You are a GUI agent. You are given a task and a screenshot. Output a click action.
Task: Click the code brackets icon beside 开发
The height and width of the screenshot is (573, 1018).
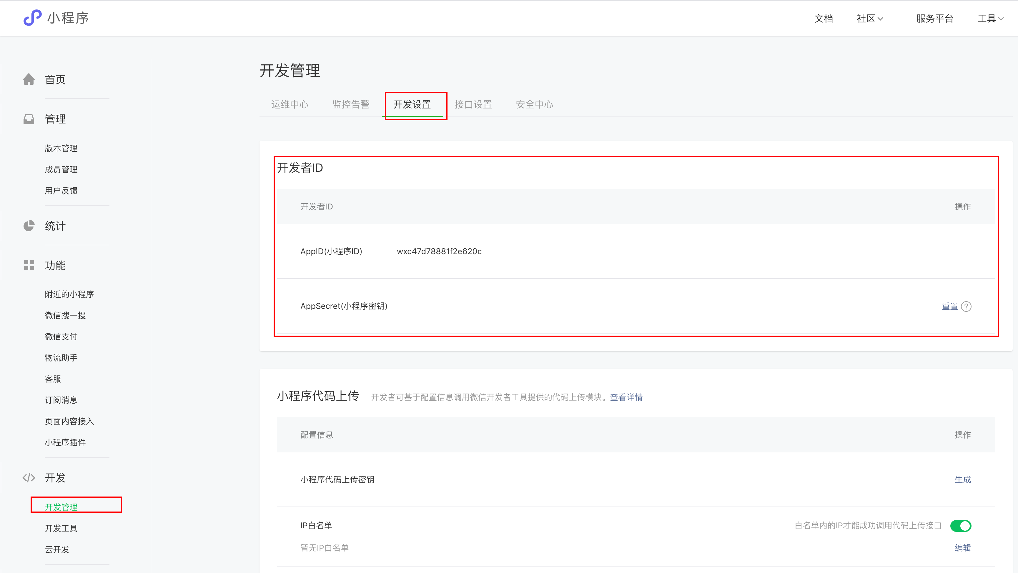click(29, 478)
